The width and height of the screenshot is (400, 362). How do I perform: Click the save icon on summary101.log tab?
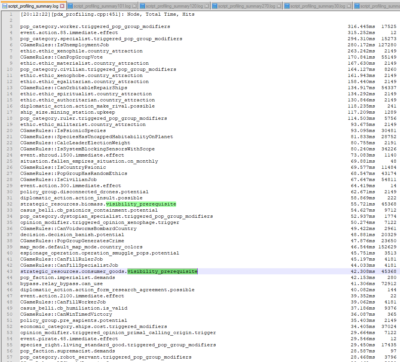point(70,6)
